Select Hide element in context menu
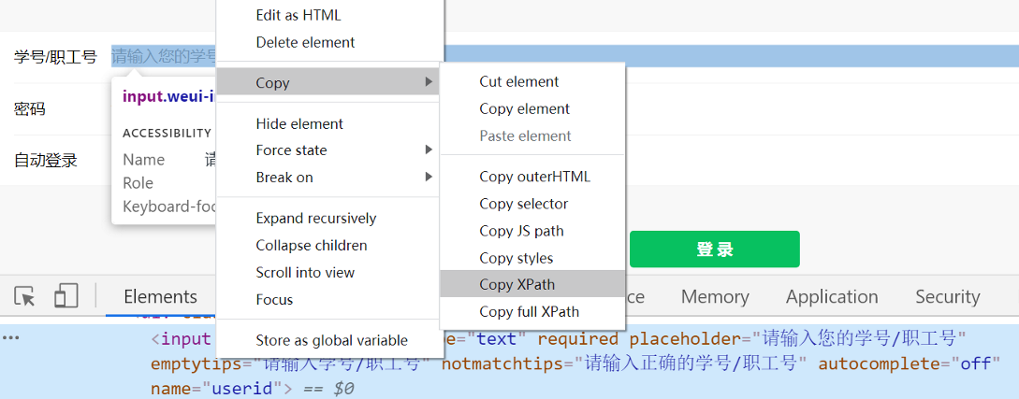Viewport: 1019px width, 399px height. tap(299, 123)
